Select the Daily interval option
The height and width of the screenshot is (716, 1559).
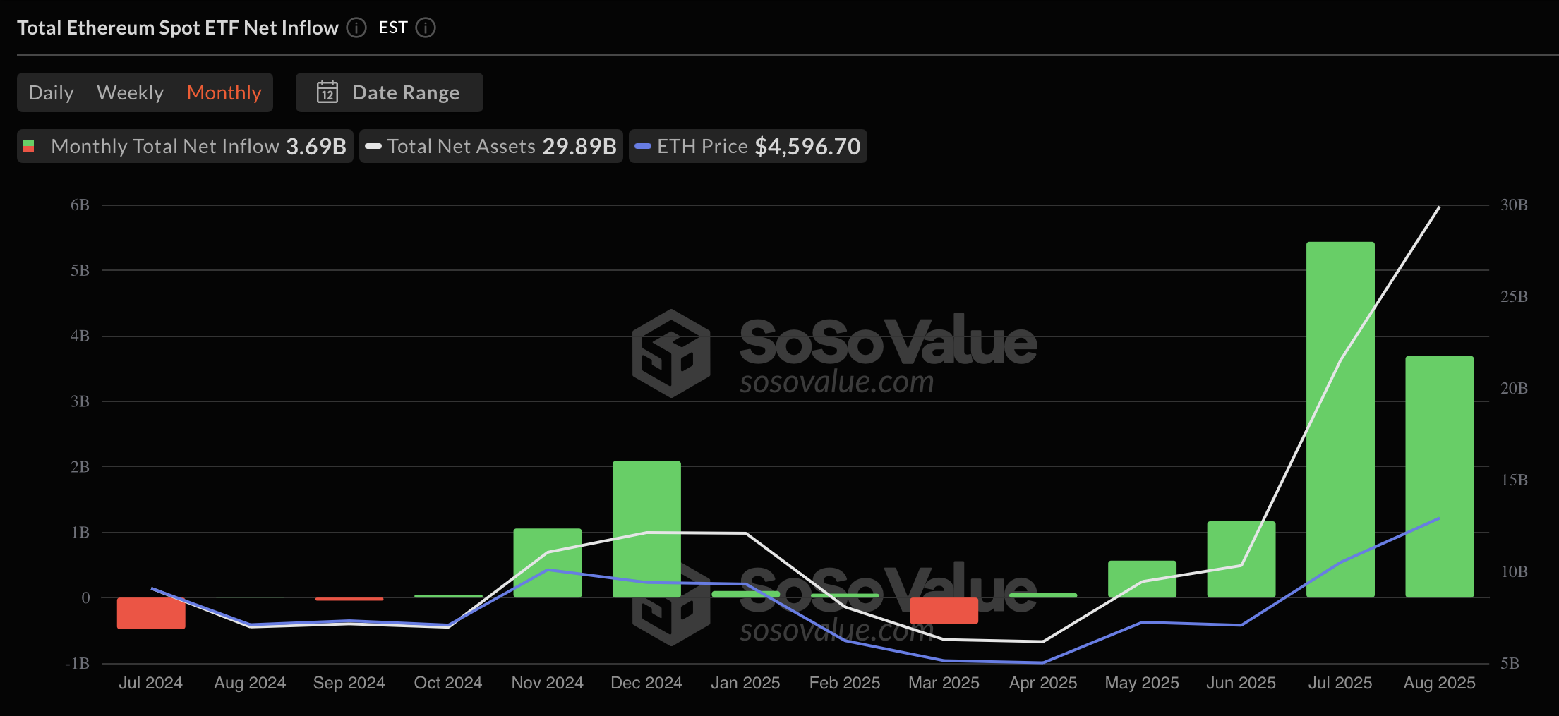click(x=51, y=92)
